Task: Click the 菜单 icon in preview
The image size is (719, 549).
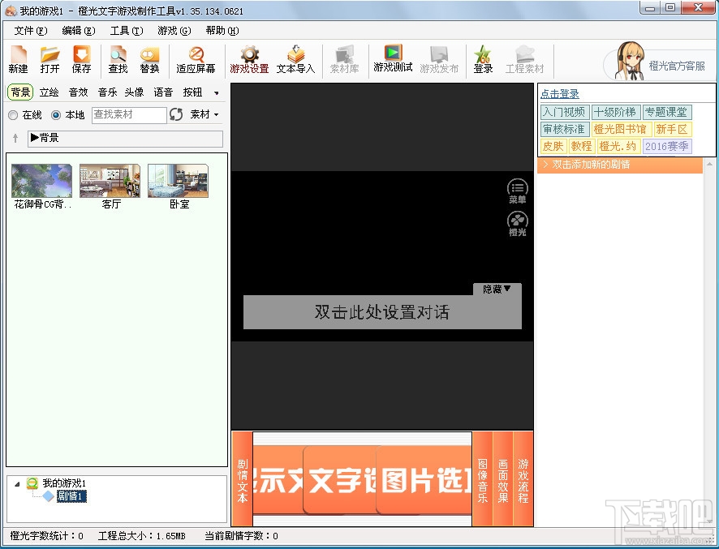Action: click(517, 191)
